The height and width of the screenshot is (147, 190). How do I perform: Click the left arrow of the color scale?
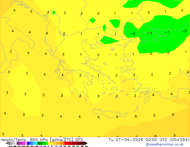(7, 143)
